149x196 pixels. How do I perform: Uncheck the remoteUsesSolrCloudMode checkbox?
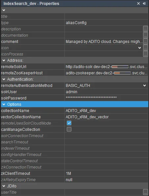click(x=69, y=123)
